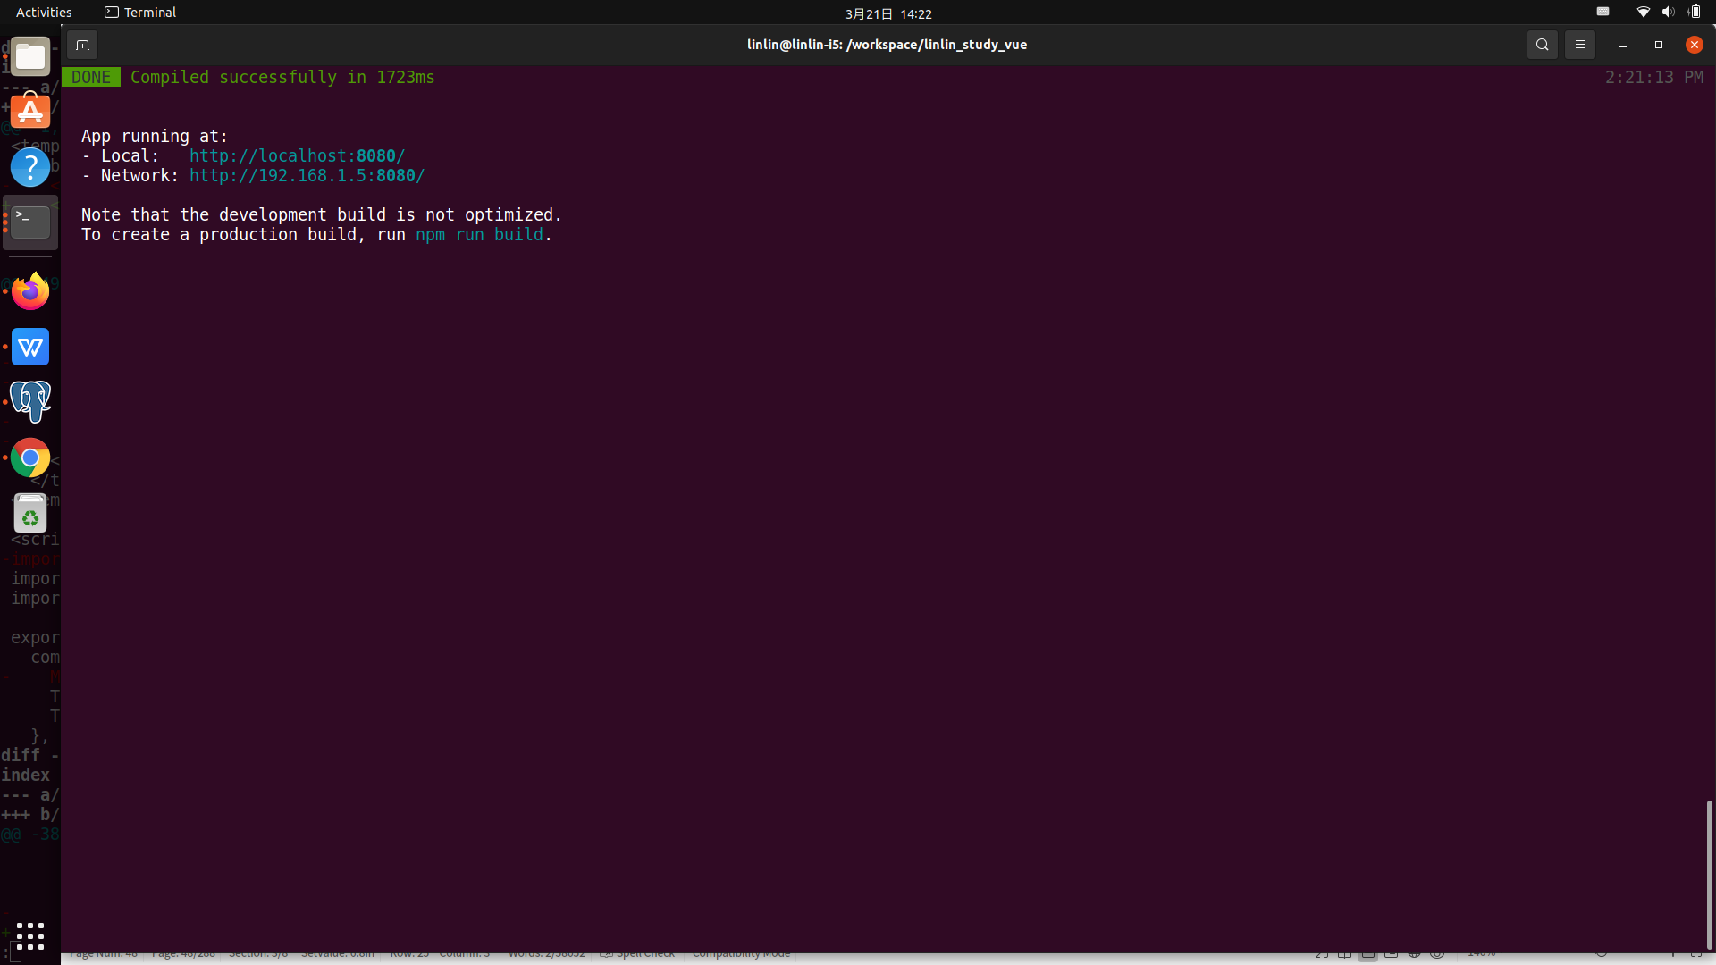Open the Files app in dock

(x=30, y=57)
